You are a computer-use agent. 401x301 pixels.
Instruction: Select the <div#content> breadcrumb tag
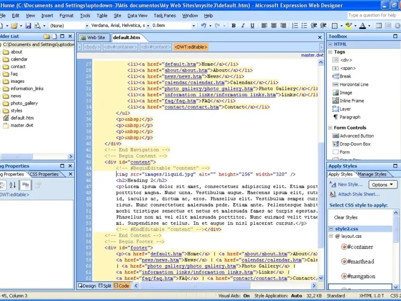coord(156,47)
